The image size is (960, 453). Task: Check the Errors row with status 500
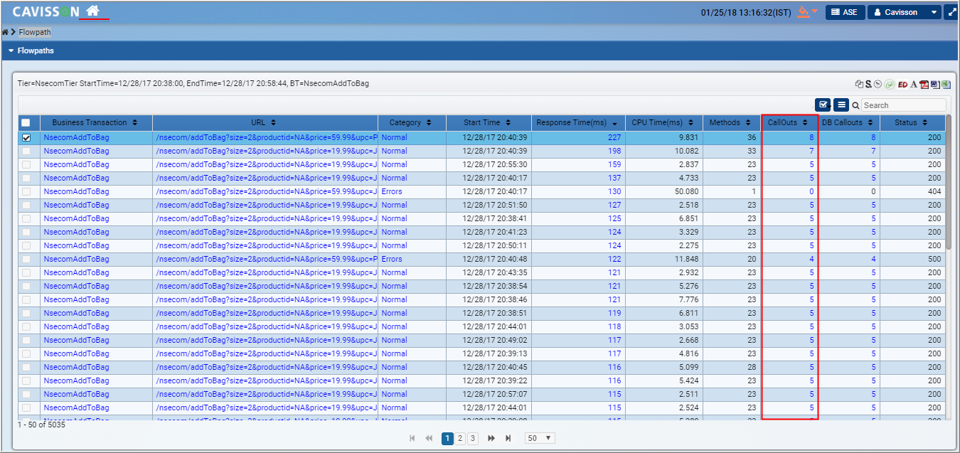click(x=26, y=260)
